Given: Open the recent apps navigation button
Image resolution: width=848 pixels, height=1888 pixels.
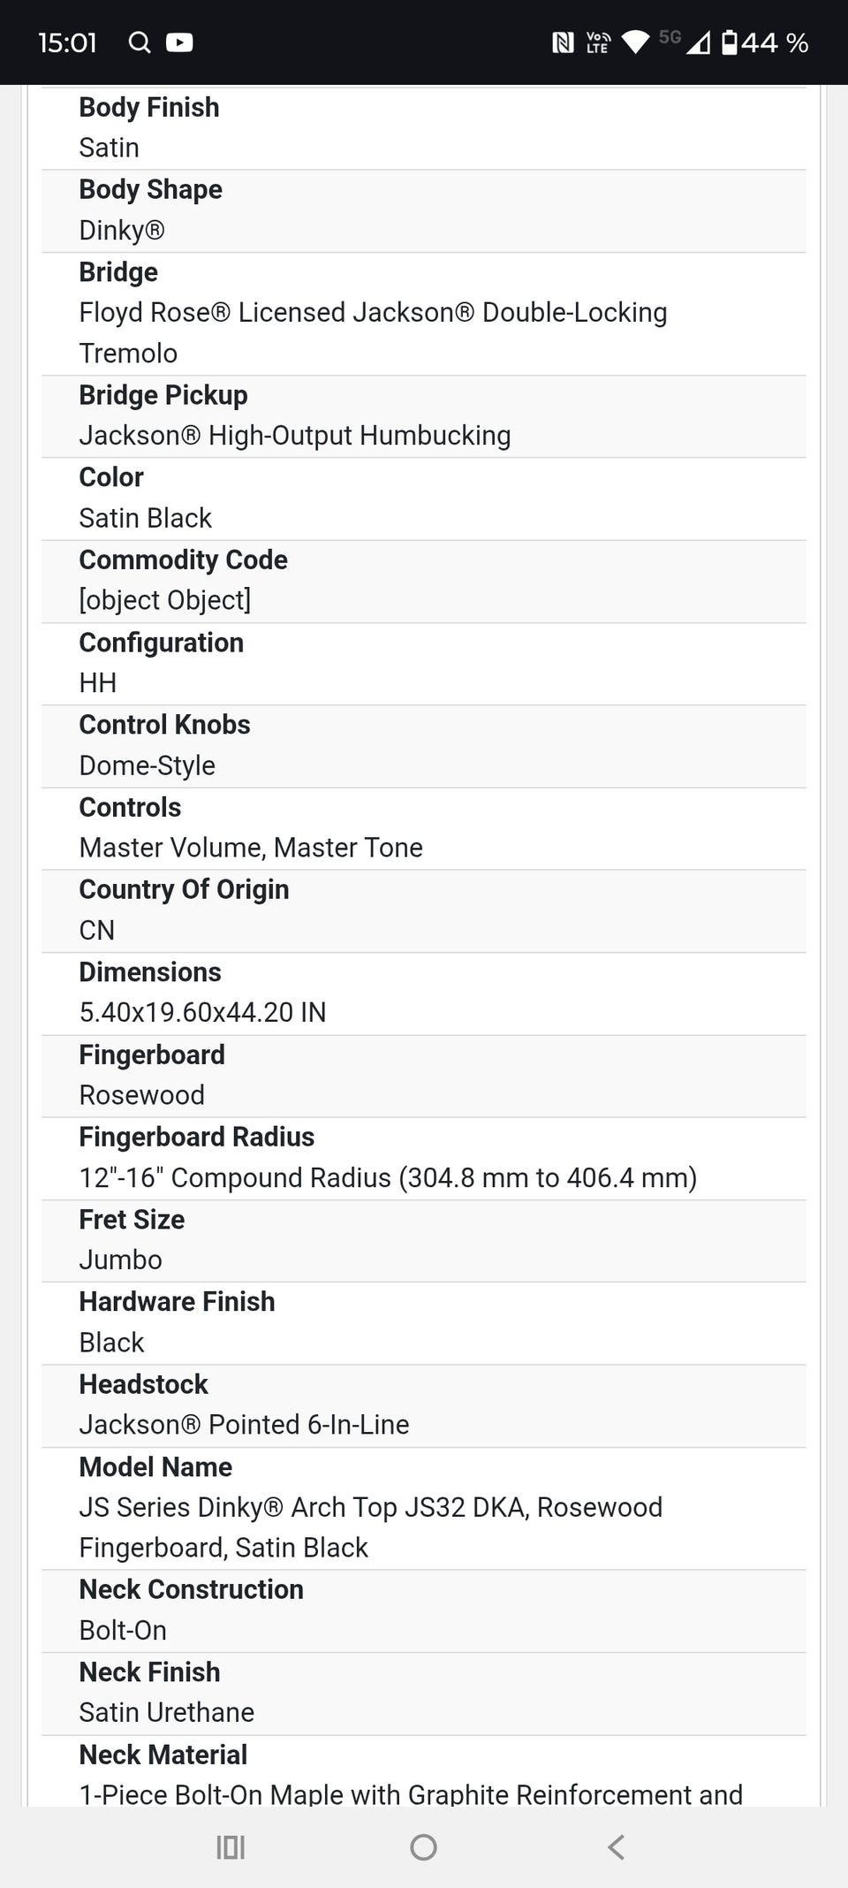Looking at the screenshot, I should pos(231,1846).
